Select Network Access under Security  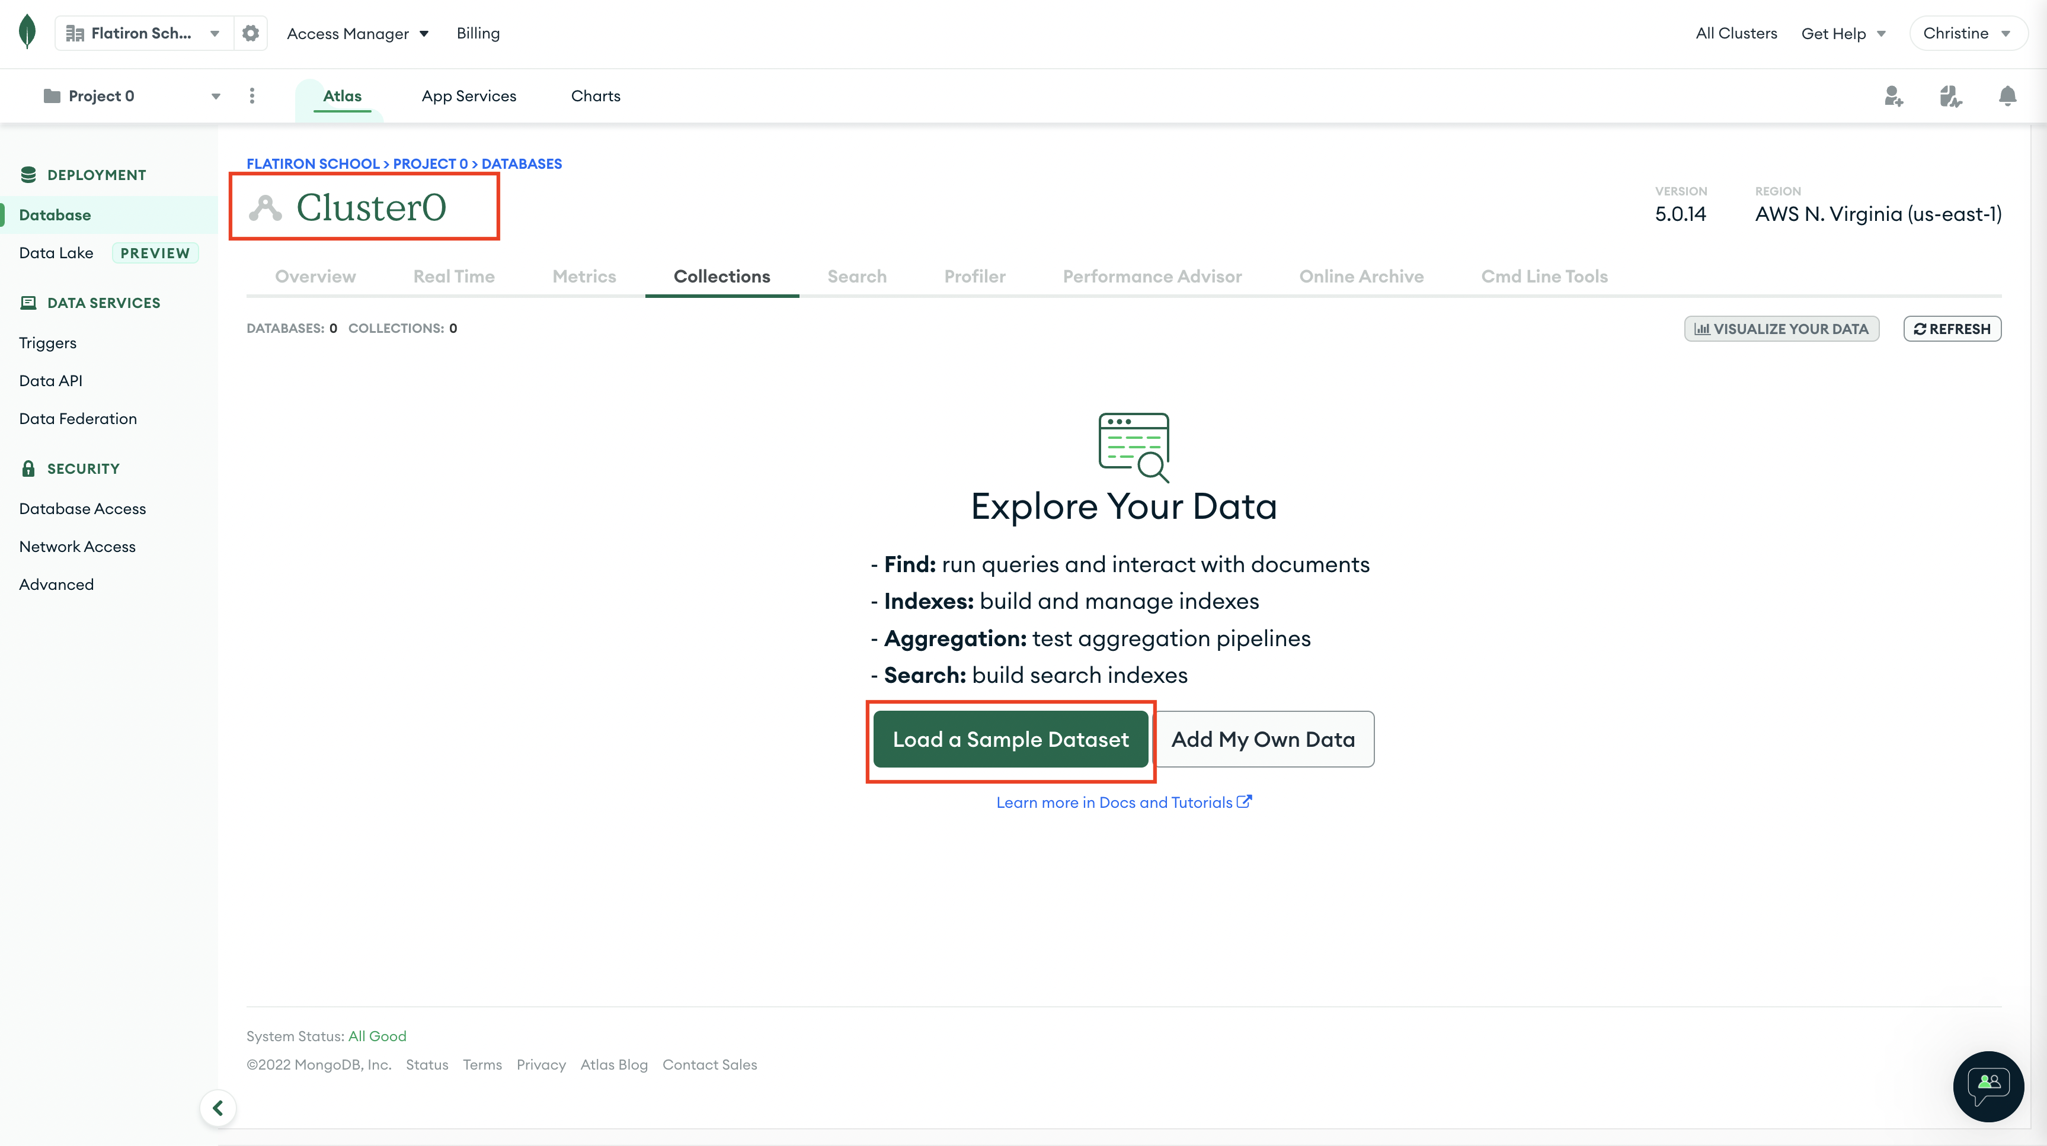tap(77, 547)
